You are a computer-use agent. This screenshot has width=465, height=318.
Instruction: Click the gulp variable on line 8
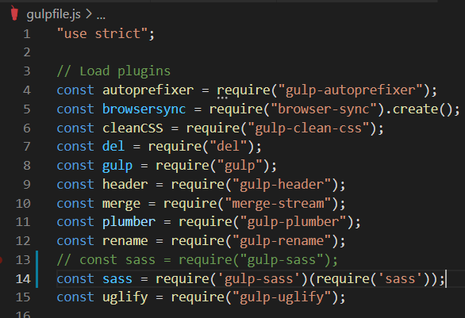117,166
